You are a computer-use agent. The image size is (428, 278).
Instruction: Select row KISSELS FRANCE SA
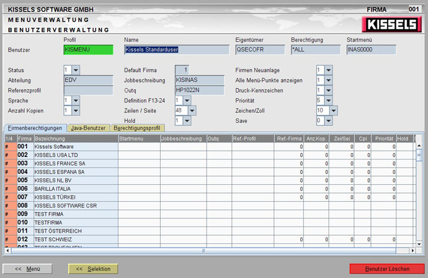210,164
